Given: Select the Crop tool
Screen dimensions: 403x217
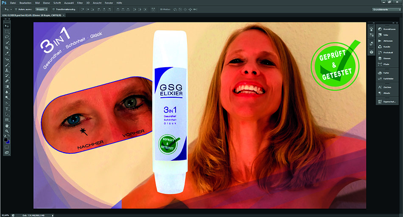Looking at the screenshot, I should (x=7, y=48).
